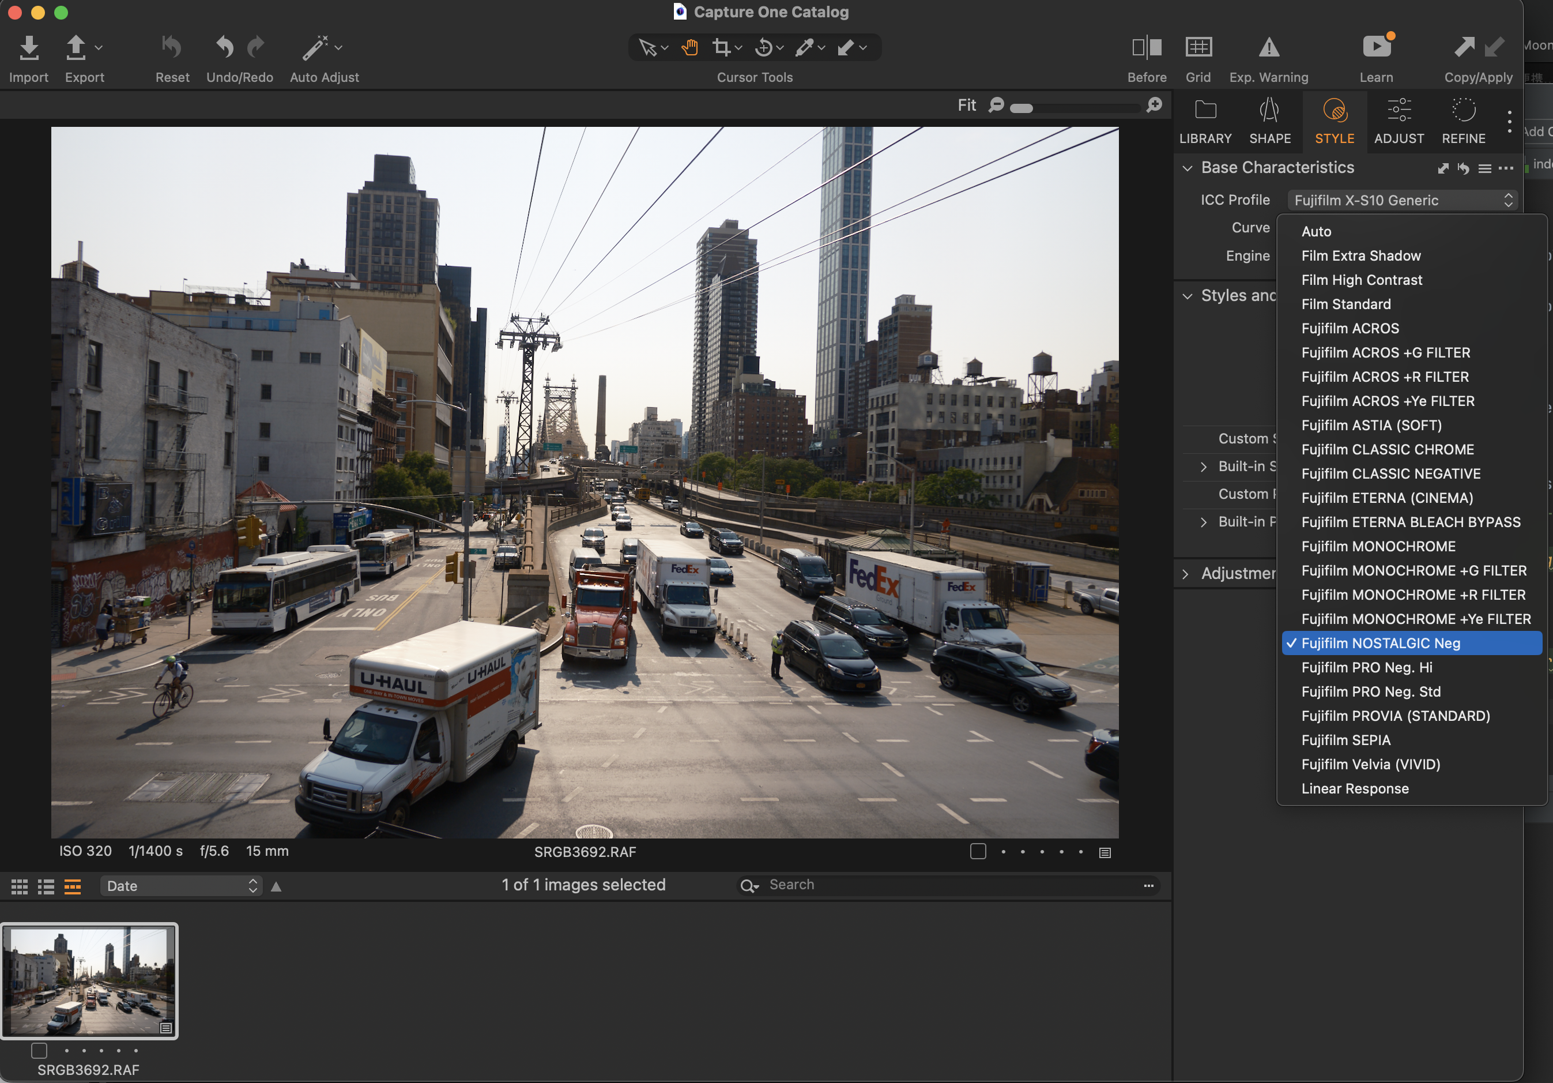Click the zoom out magnifier icon

(996, 106)
